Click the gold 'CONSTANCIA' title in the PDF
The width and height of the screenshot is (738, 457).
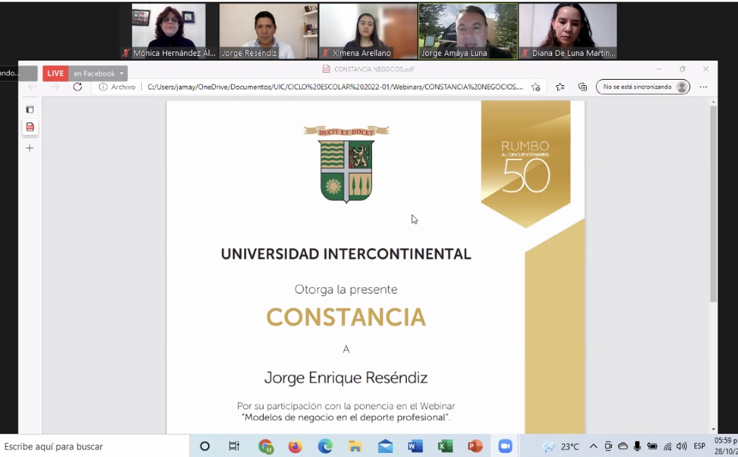(x=346, y=317)
